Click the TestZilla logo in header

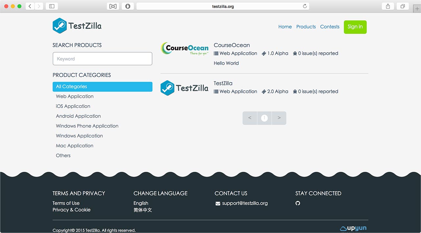pos(77,26)
